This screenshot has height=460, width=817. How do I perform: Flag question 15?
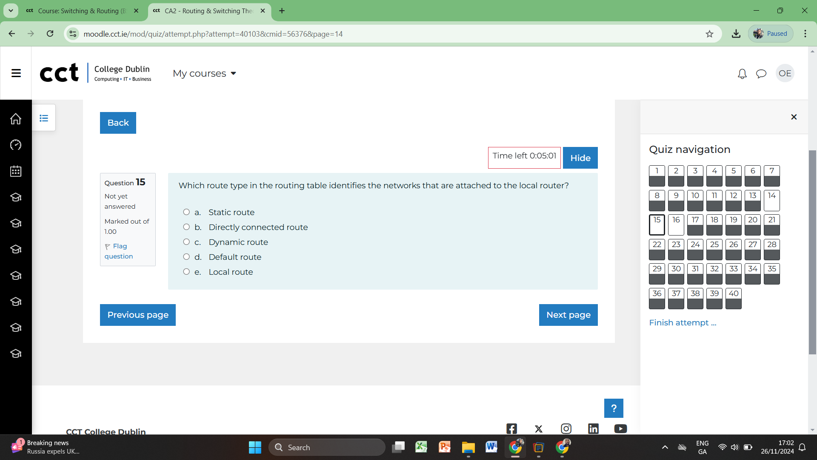pos(118,251)
